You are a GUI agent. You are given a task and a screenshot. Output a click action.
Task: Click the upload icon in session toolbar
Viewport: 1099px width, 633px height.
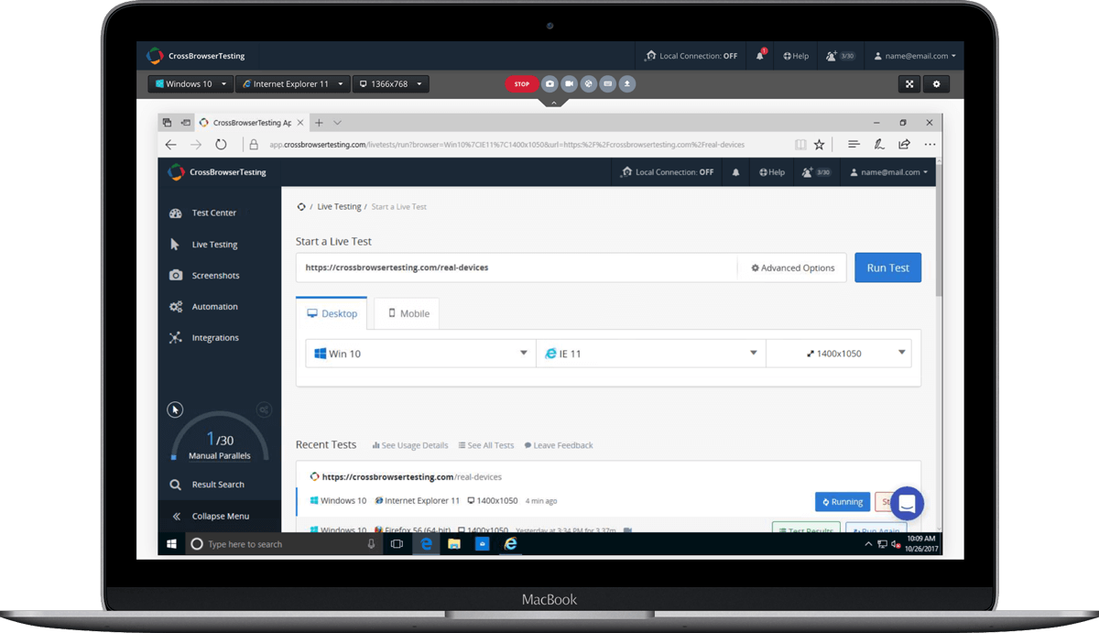(627, 84)
